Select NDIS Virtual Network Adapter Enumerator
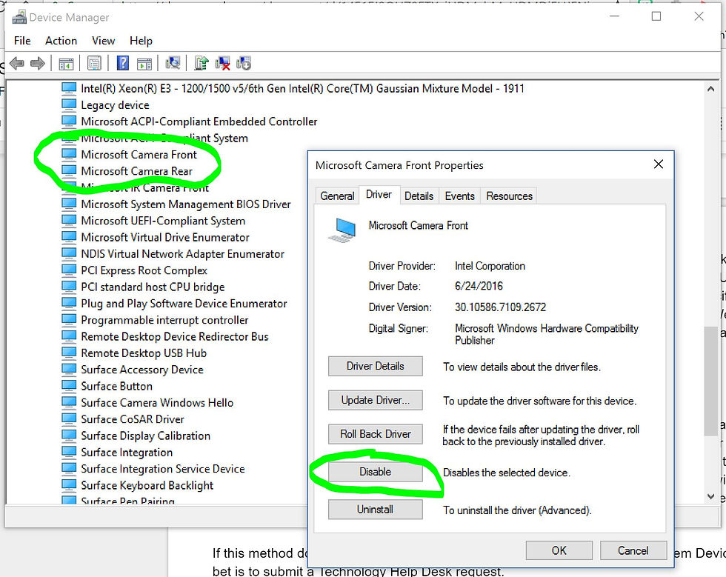Screen dimensions: 726x577 pyautogui.click(x=182, y=254)
